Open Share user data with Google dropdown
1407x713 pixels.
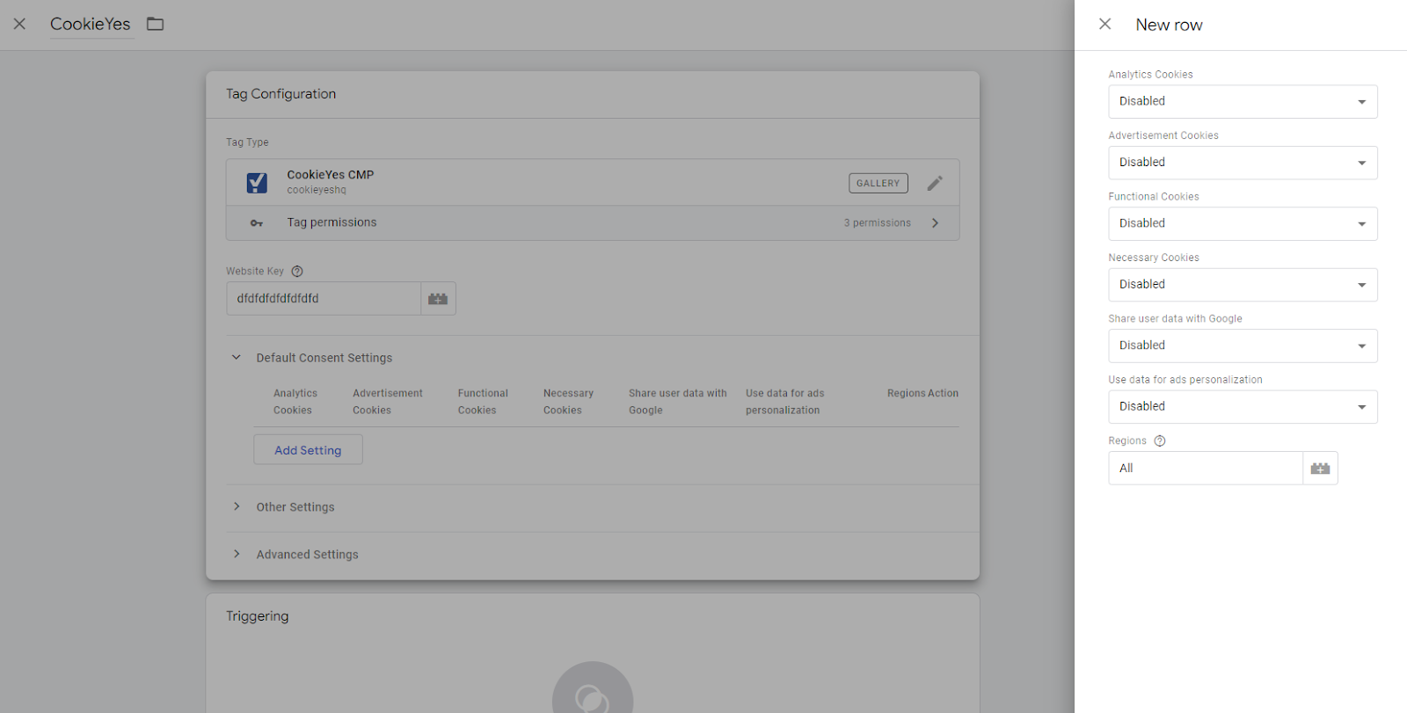(1243, 346)
